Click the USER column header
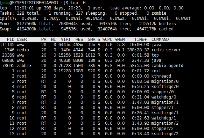 22,39
